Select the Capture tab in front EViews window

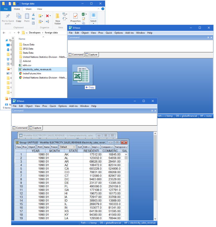pyautogui.click(x=35, y=128)
